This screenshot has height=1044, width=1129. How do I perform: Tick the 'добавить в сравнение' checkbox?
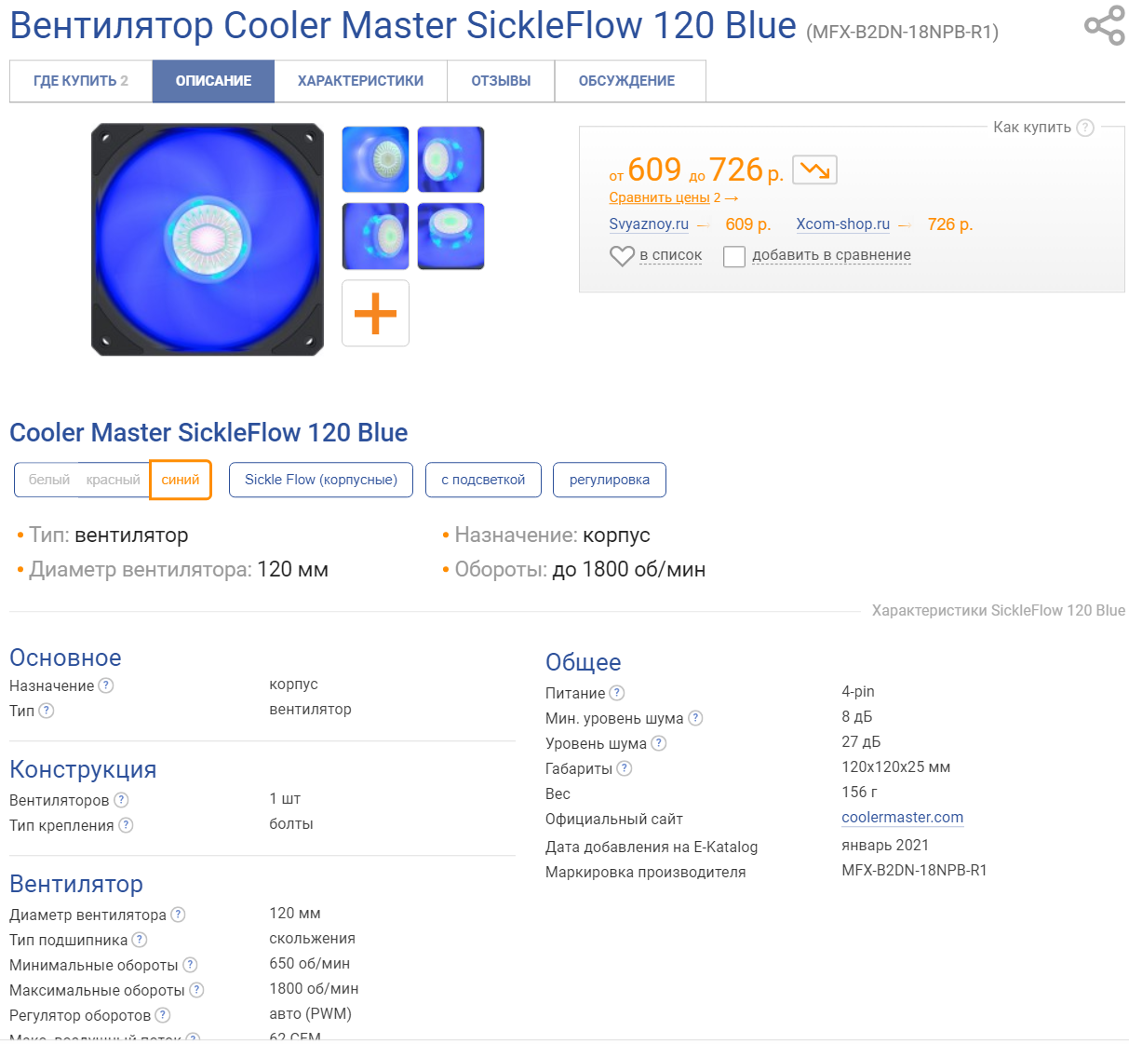[734, 256]
